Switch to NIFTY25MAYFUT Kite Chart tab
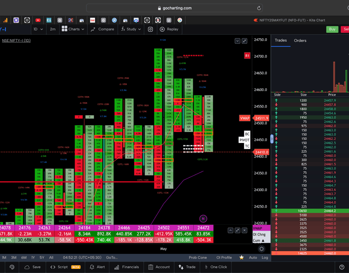This screenshot has height=273, width=349. pos(289,20)
